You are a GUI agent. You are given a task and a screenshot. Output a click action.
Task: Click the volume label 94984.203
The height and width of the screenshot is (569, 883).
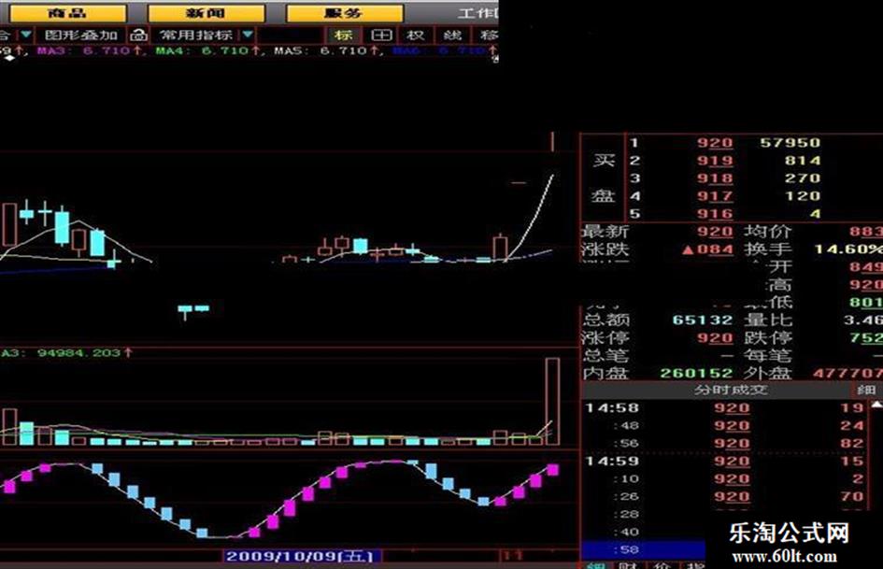[78, 353]
